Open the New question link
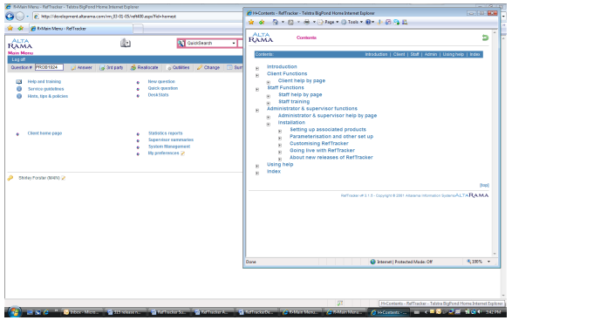 coord(161,81)
